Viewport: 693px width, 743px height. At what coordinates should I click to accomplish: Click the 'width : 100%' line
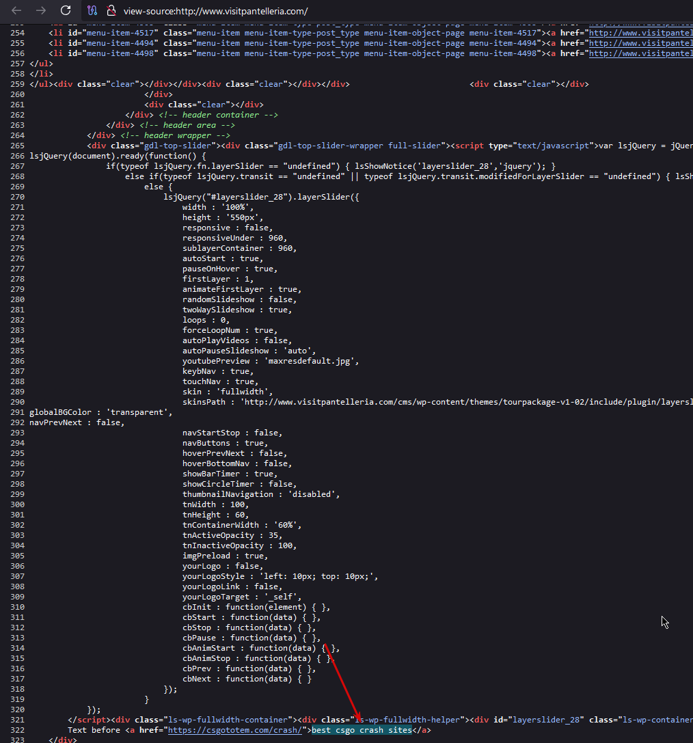(218, 208)
